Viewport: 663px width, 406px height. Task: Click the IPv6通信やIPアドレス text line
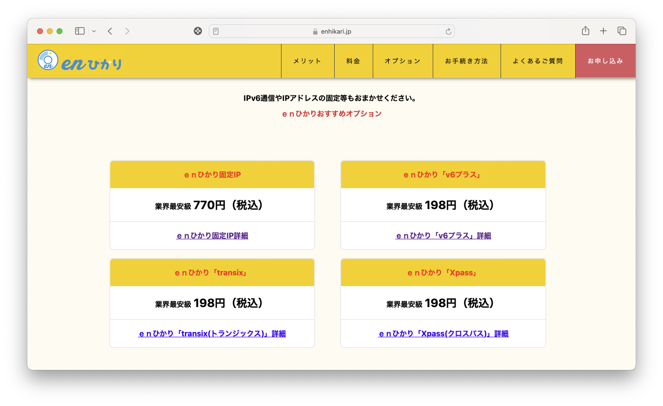point(332,98)
